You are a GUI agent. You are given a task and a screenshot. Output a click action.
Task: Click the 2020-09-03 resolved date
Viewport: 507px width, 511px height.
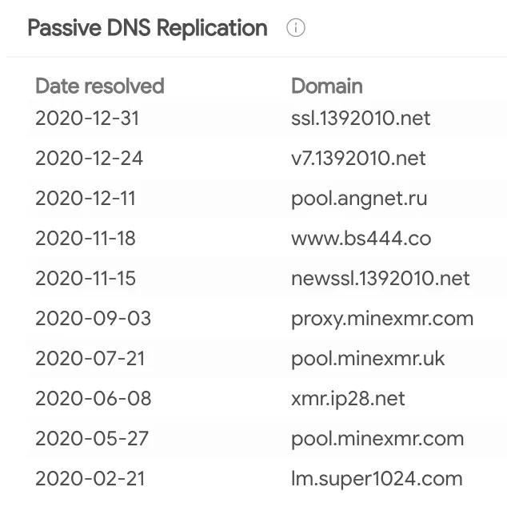[93, 319]
